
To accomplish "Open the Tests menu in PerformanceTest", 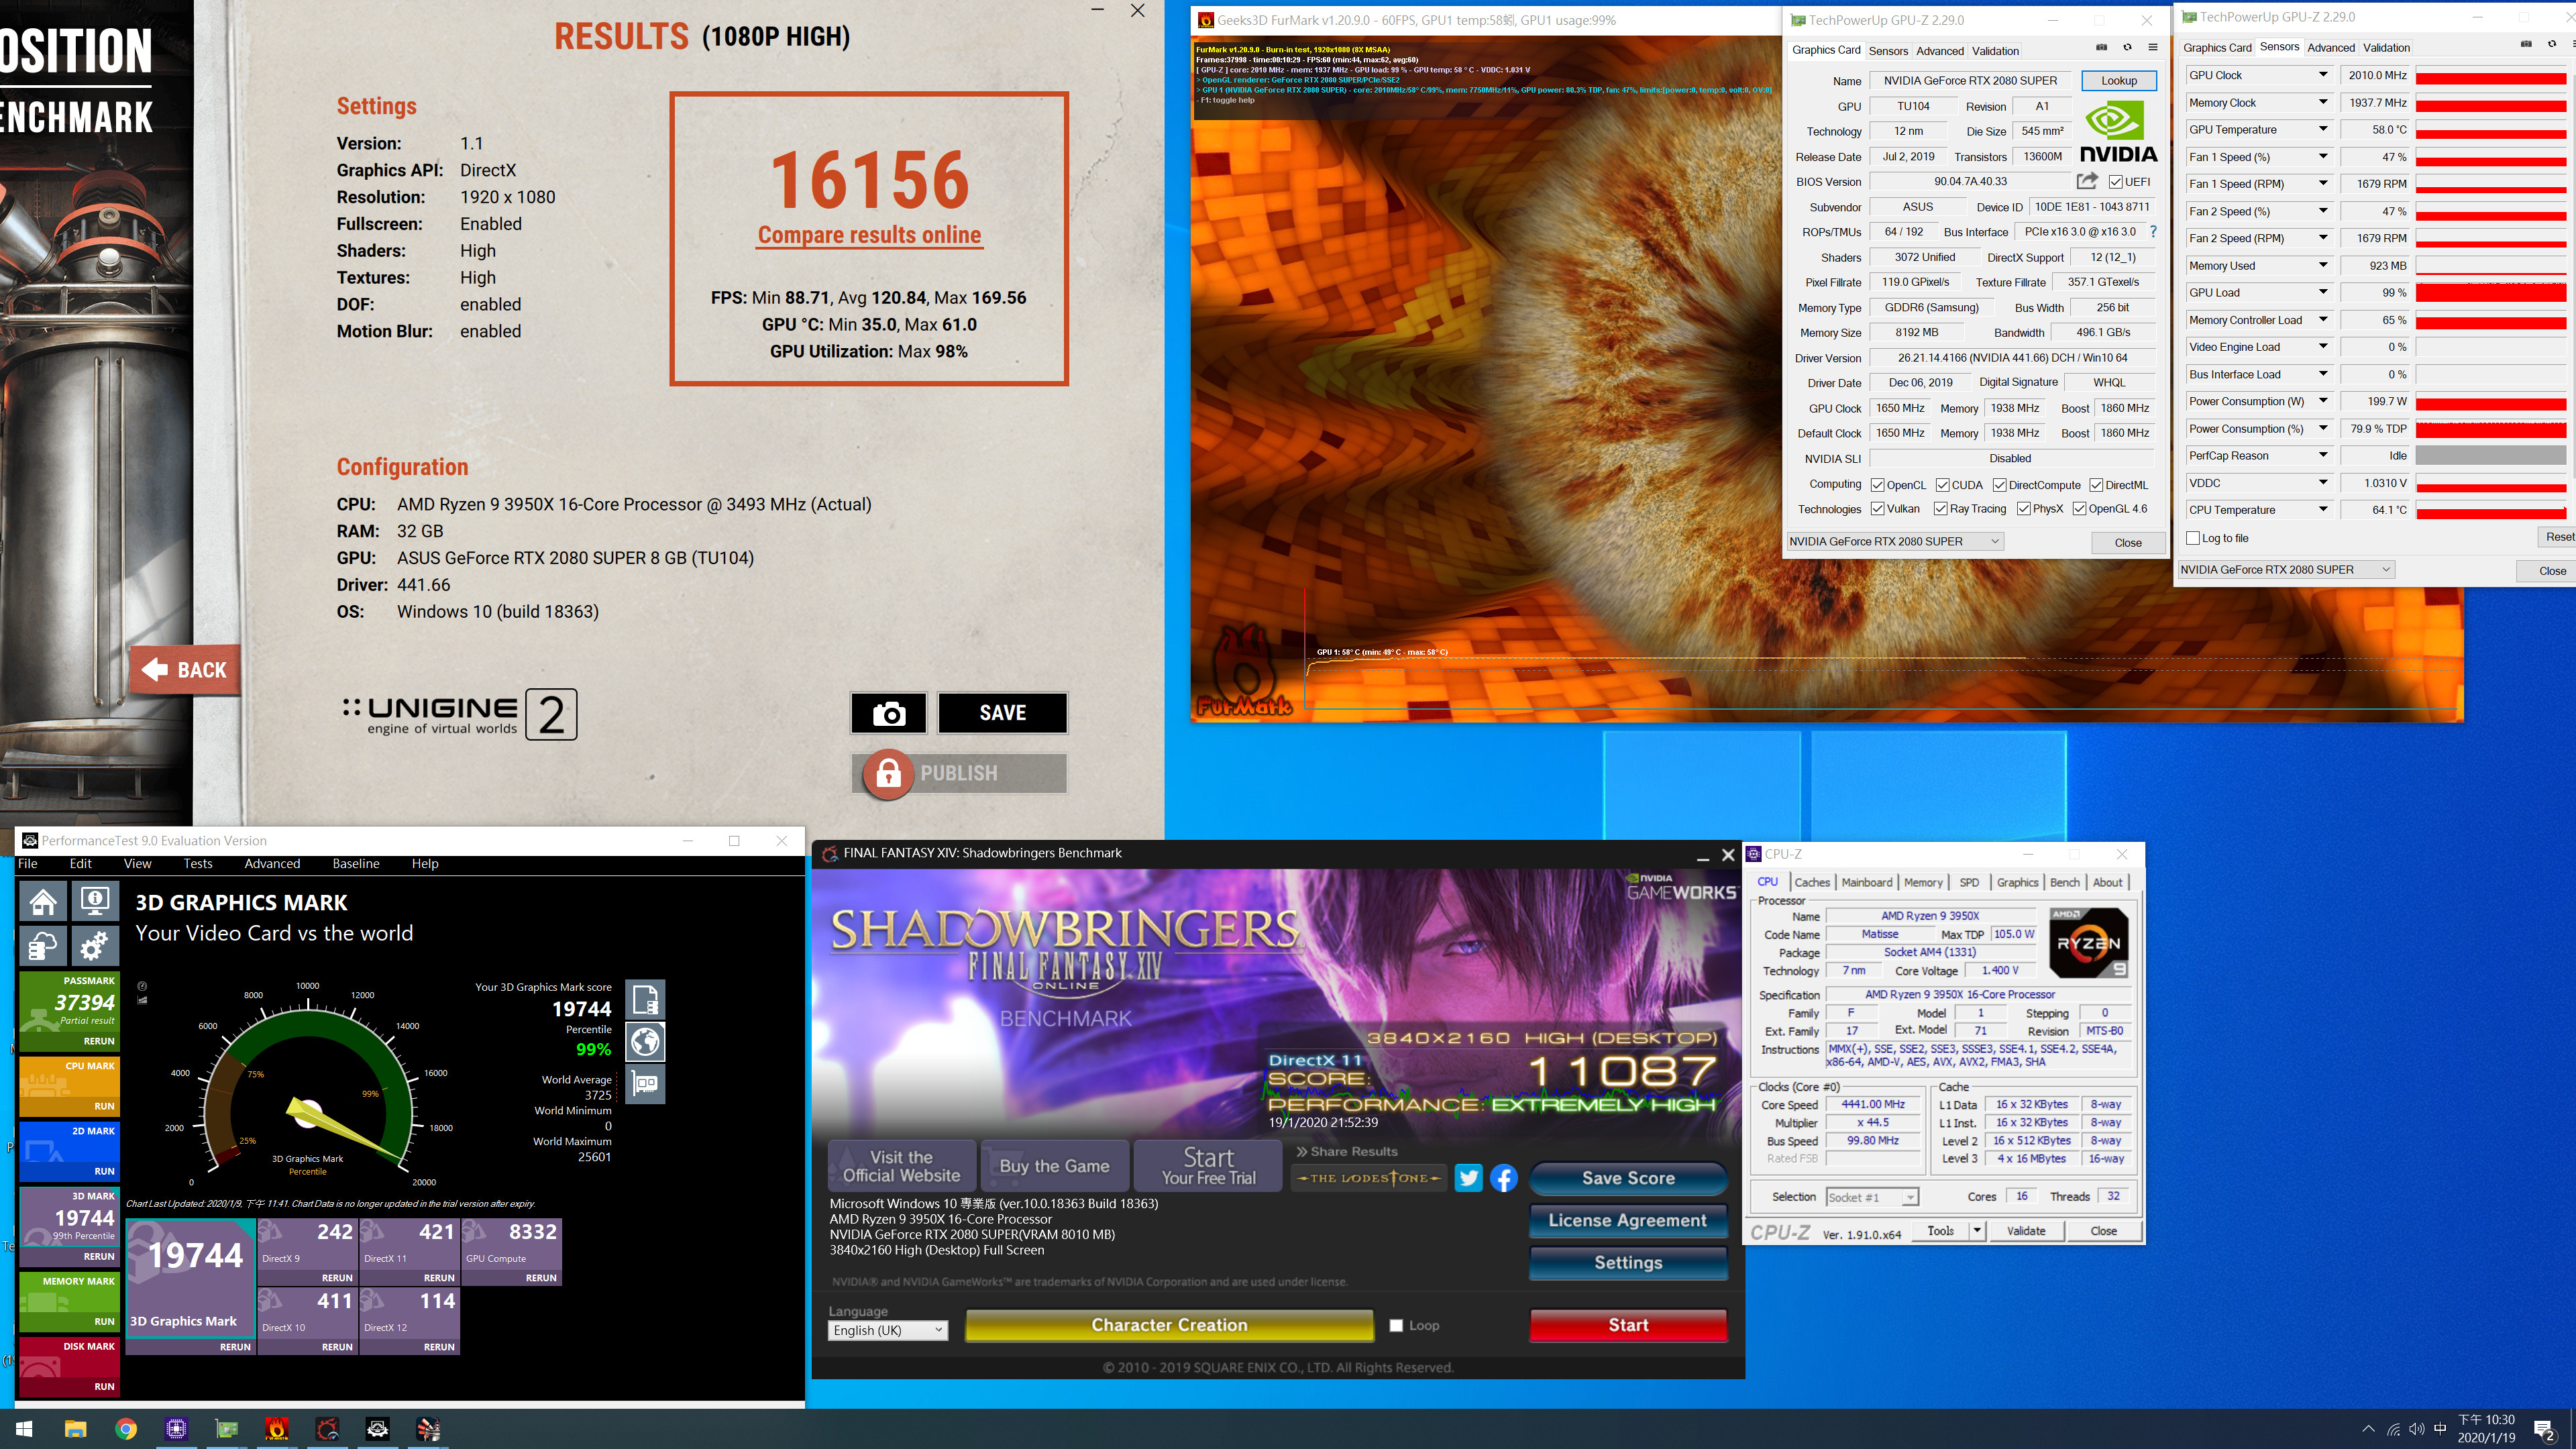I will click(197, 864).
